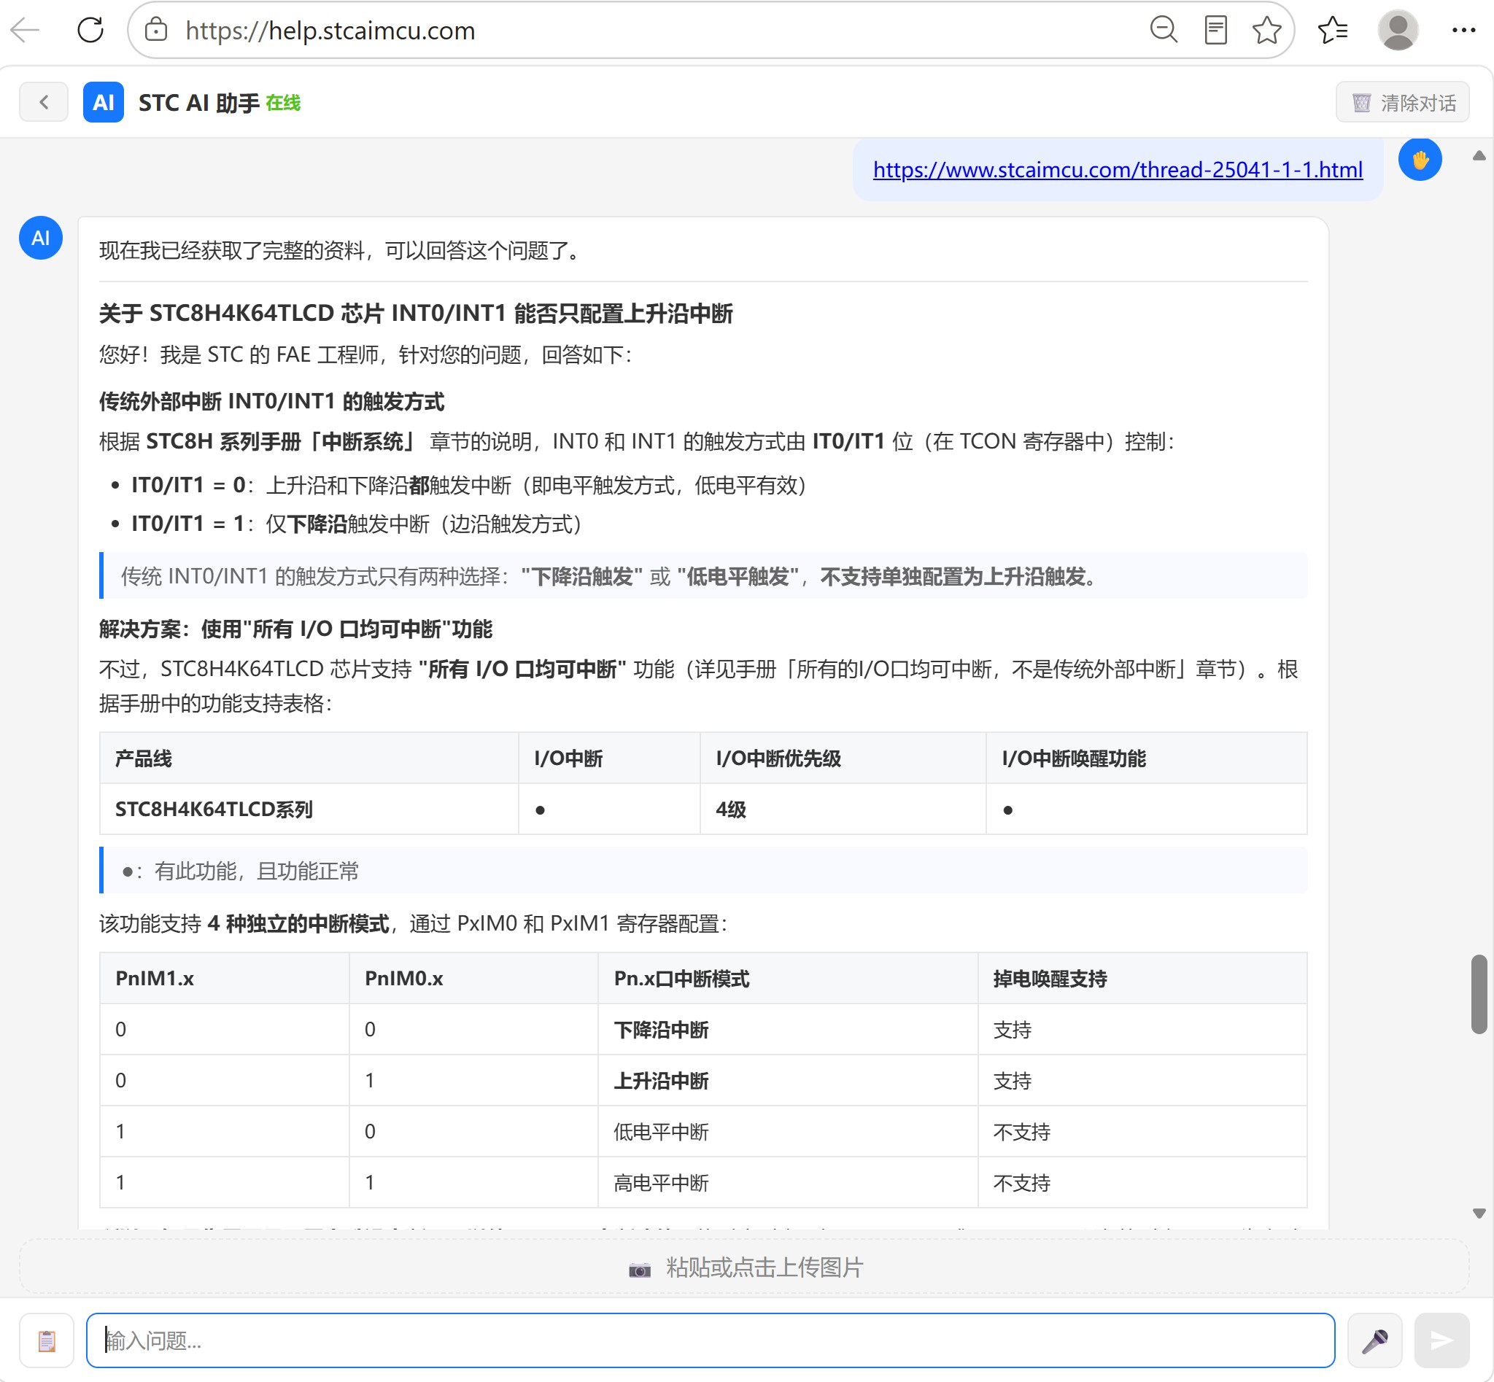Click the vertical scrollbar thumb
This screenshot has width=1494, height=1382.
pos(1479,994)
